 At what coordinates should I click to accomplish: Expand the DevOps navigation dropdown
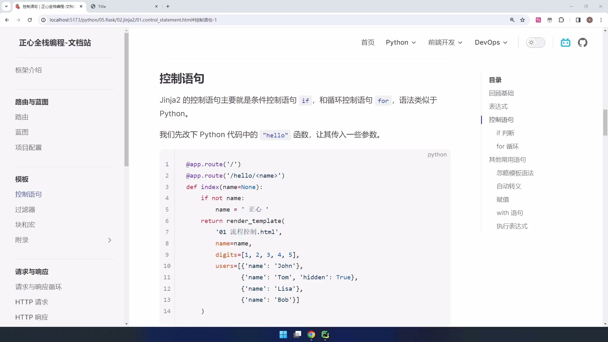point(491,42)
